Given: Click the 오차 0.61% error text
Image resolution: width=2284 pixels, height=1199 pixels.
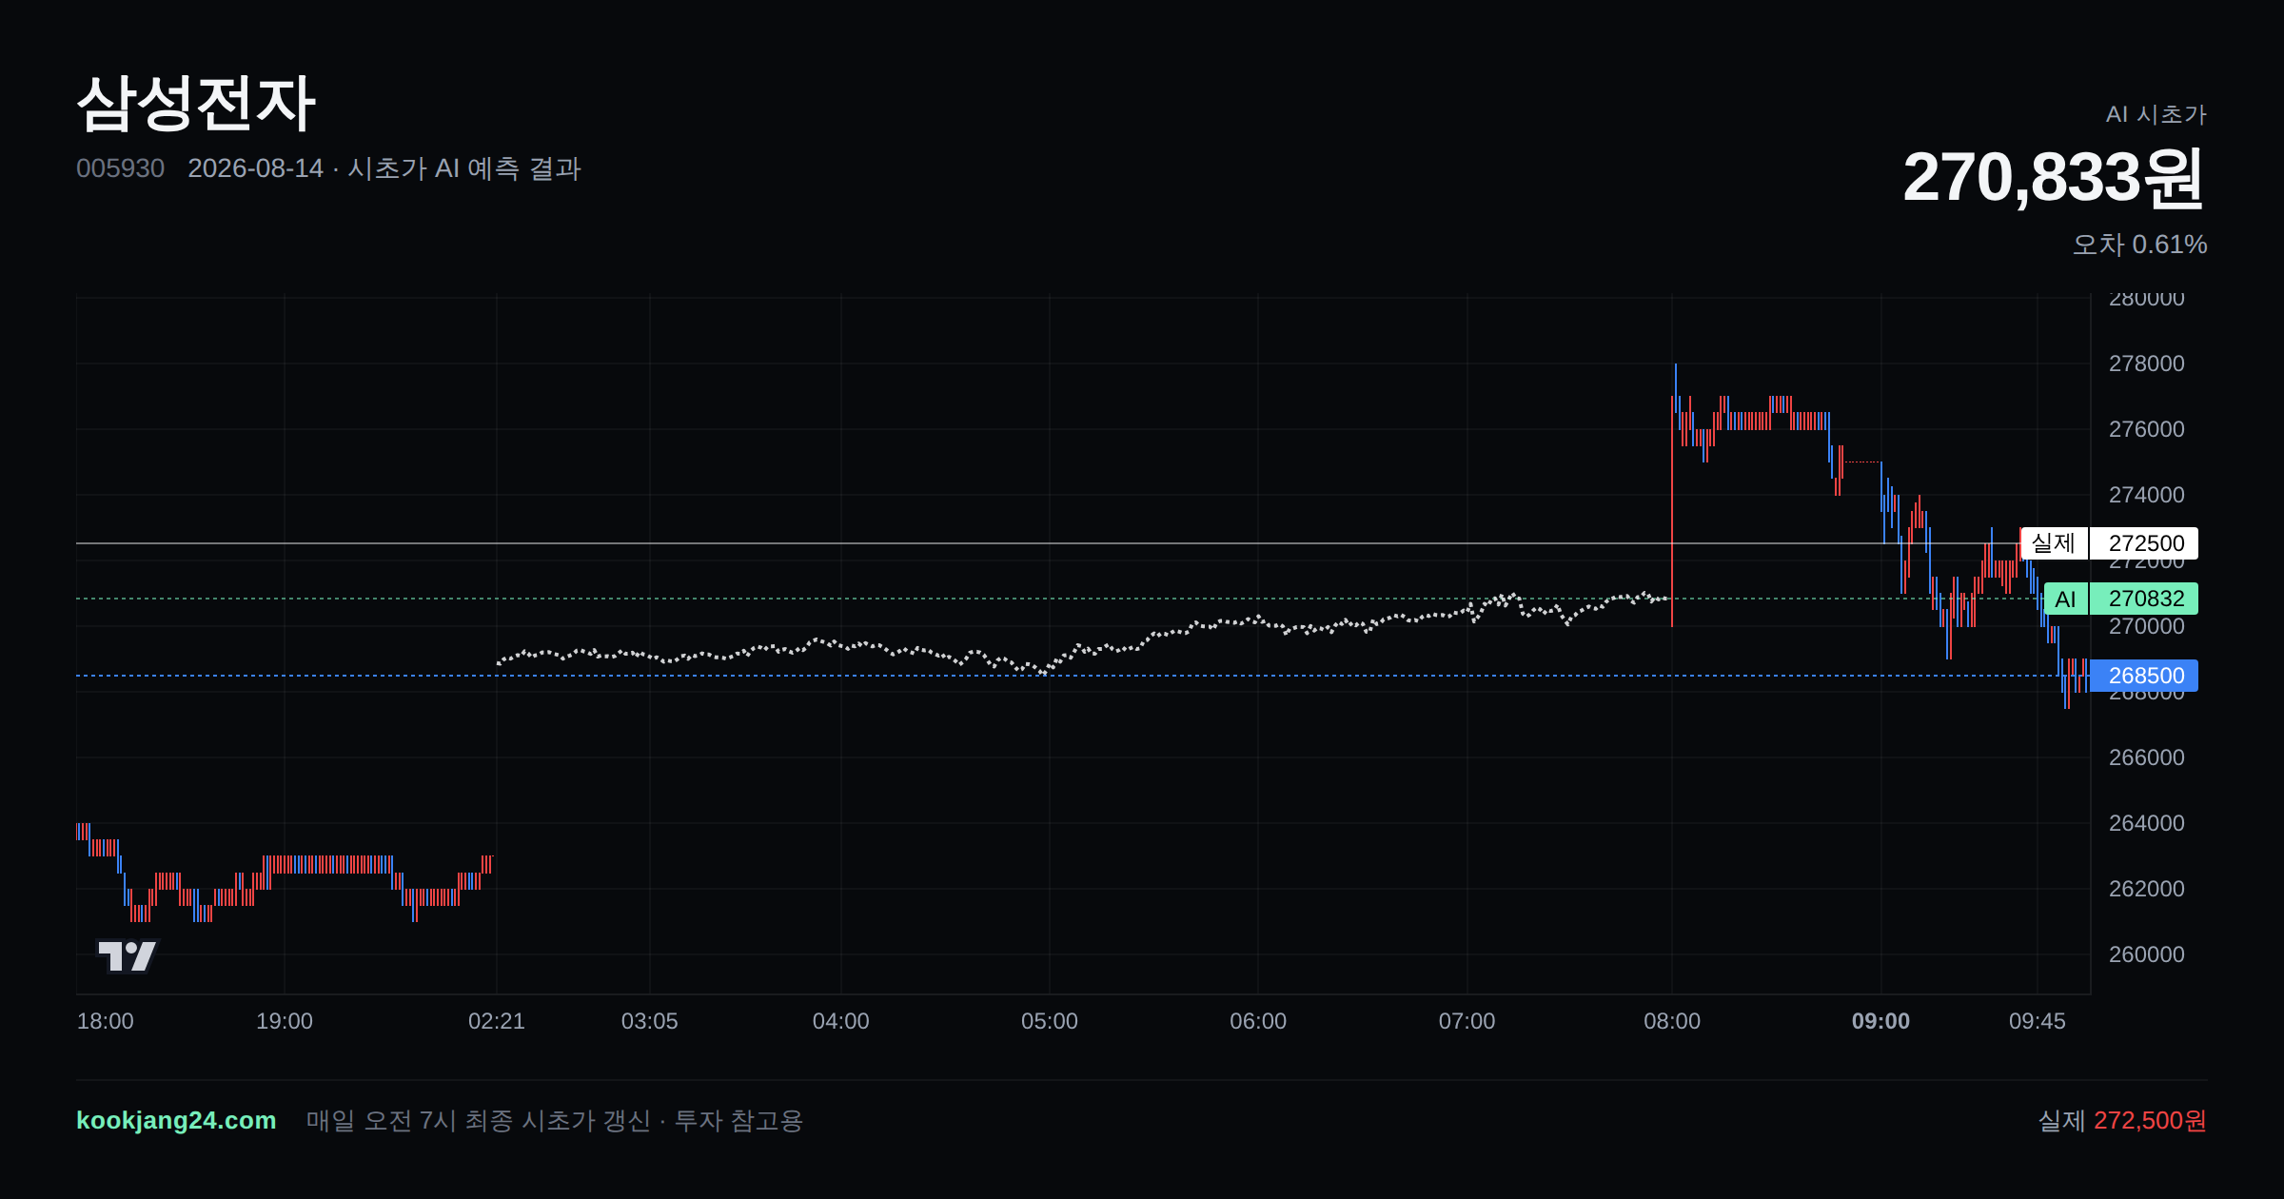Looking at the screenshot, I should point(2139,245).
